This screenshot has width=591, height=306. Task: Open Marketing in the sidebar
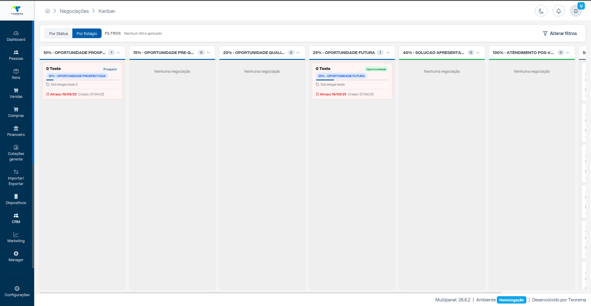tap(16, 238)
